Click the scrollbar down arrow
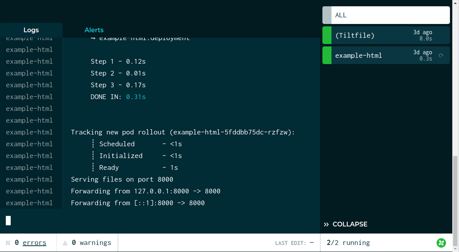This screenshot has height=252, width=459. [x=455, y=249]
